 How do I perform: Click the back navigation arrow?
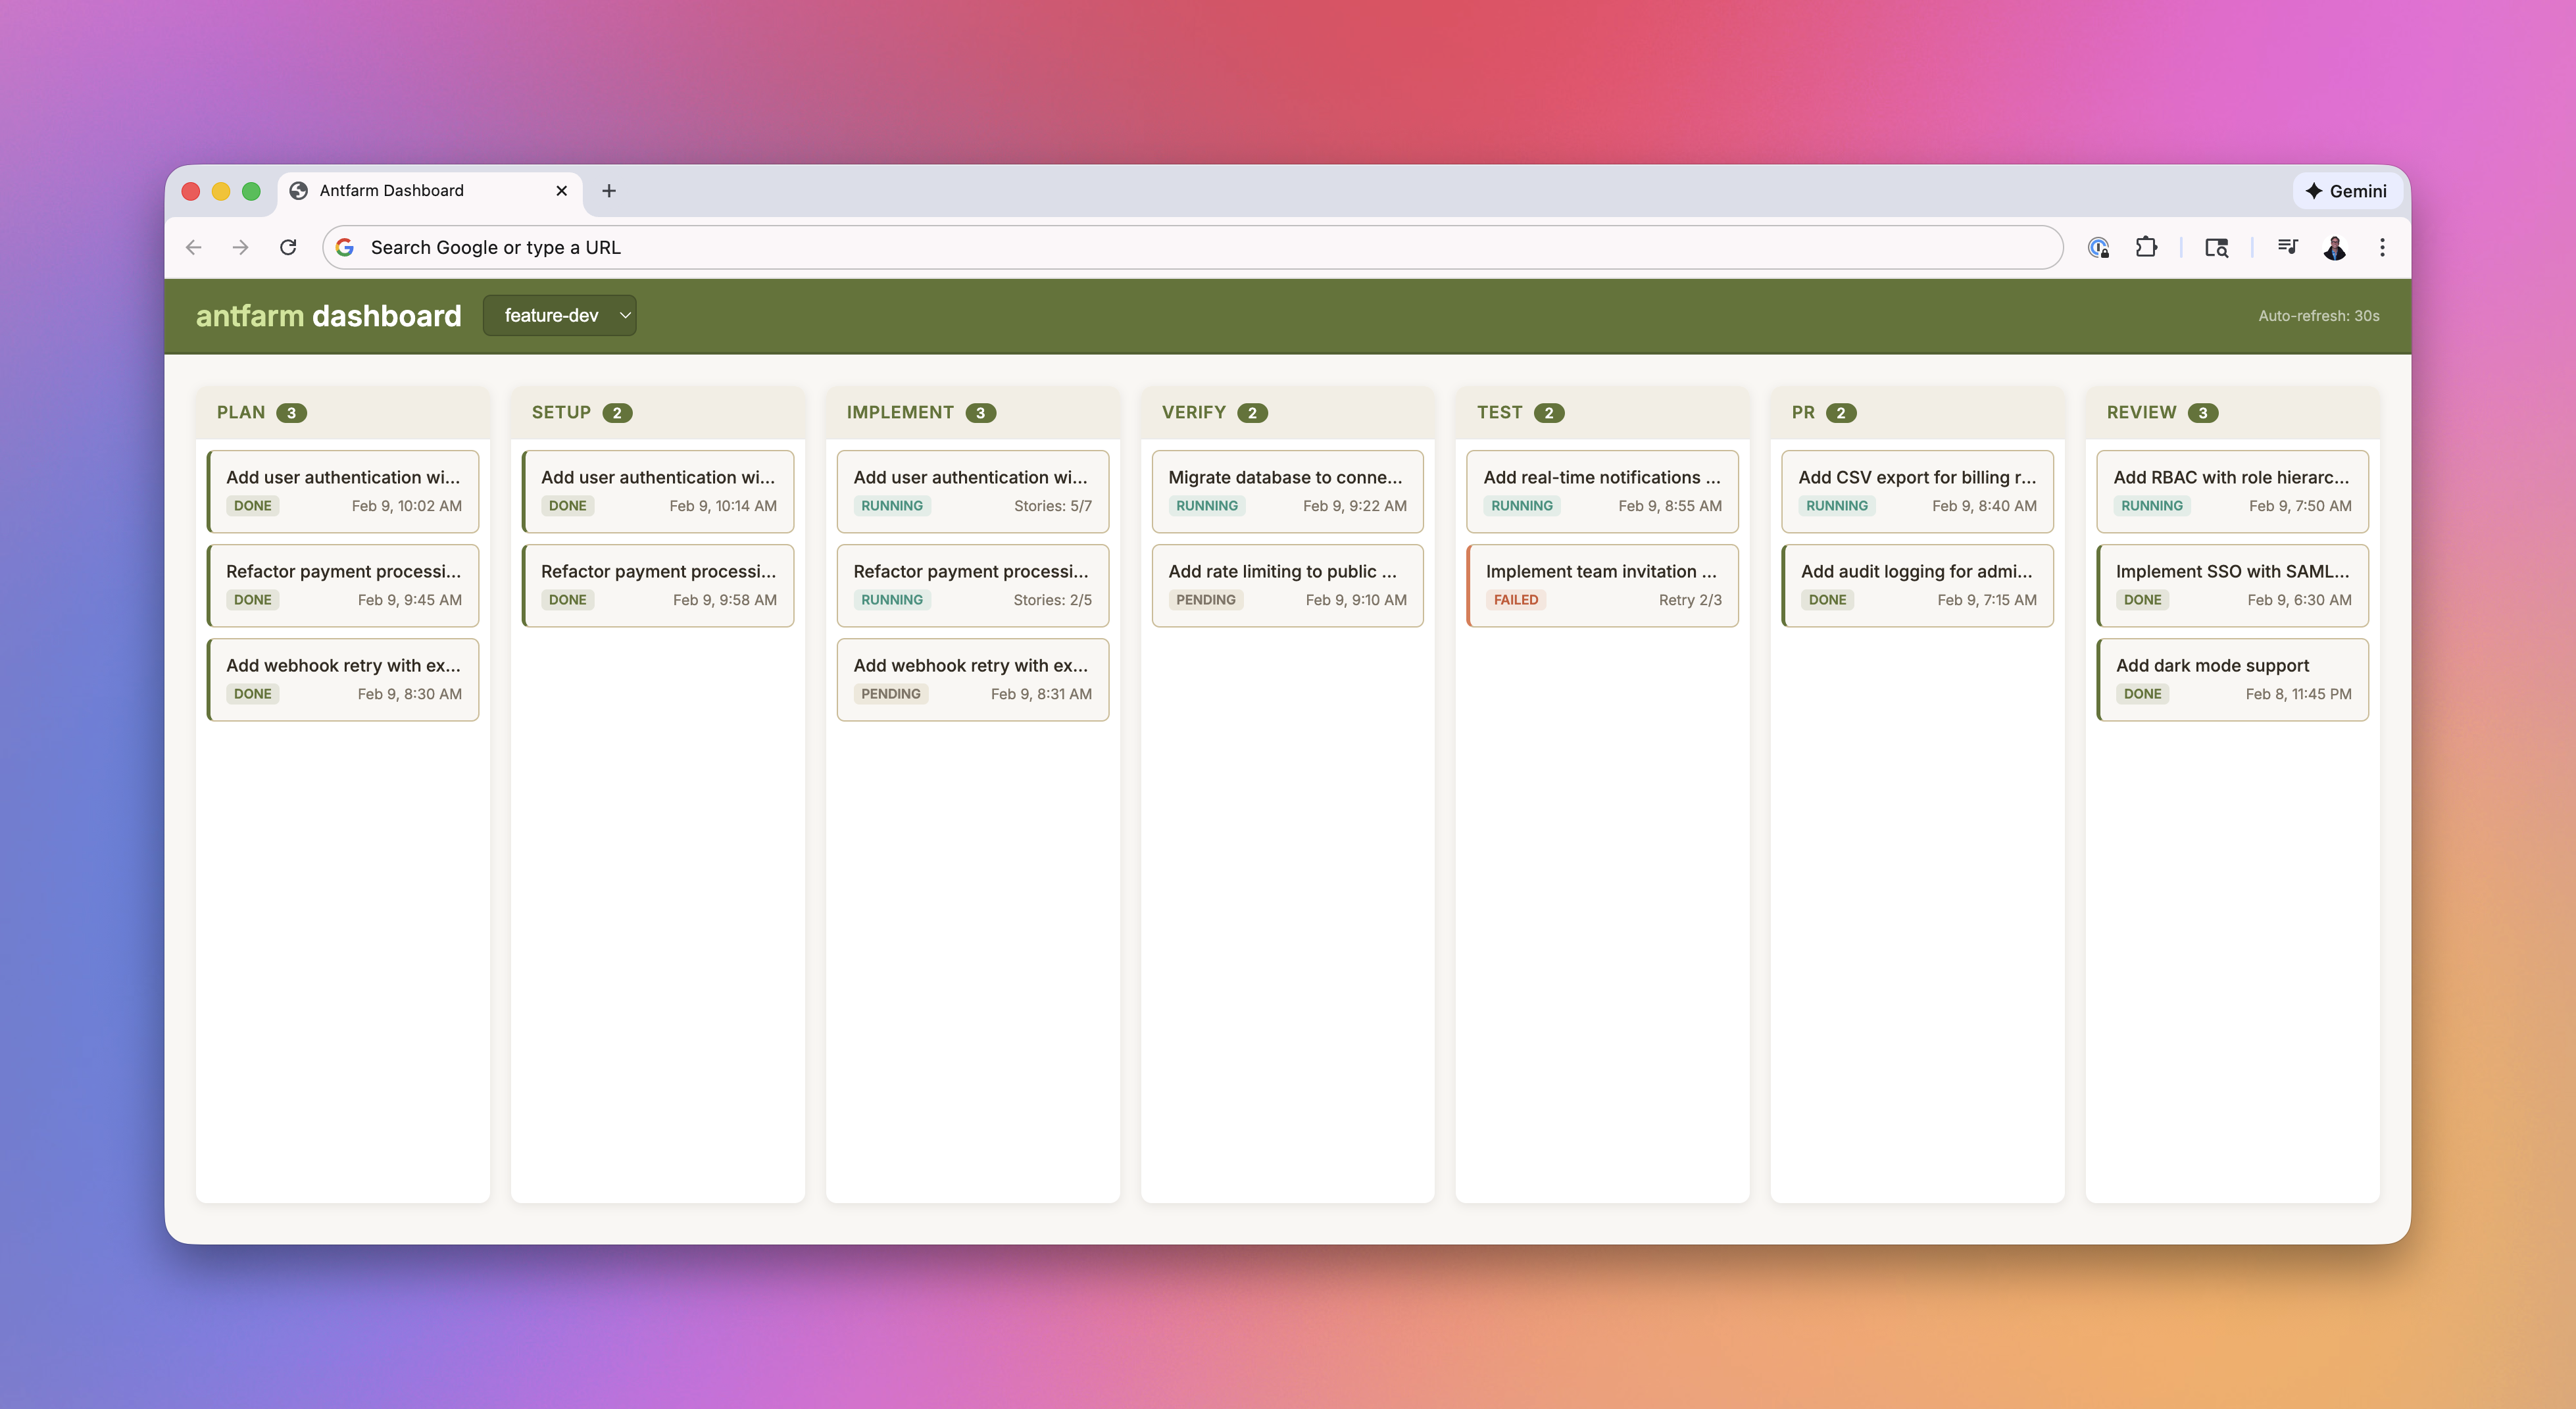pyautogui.click(x=193, y=247)
